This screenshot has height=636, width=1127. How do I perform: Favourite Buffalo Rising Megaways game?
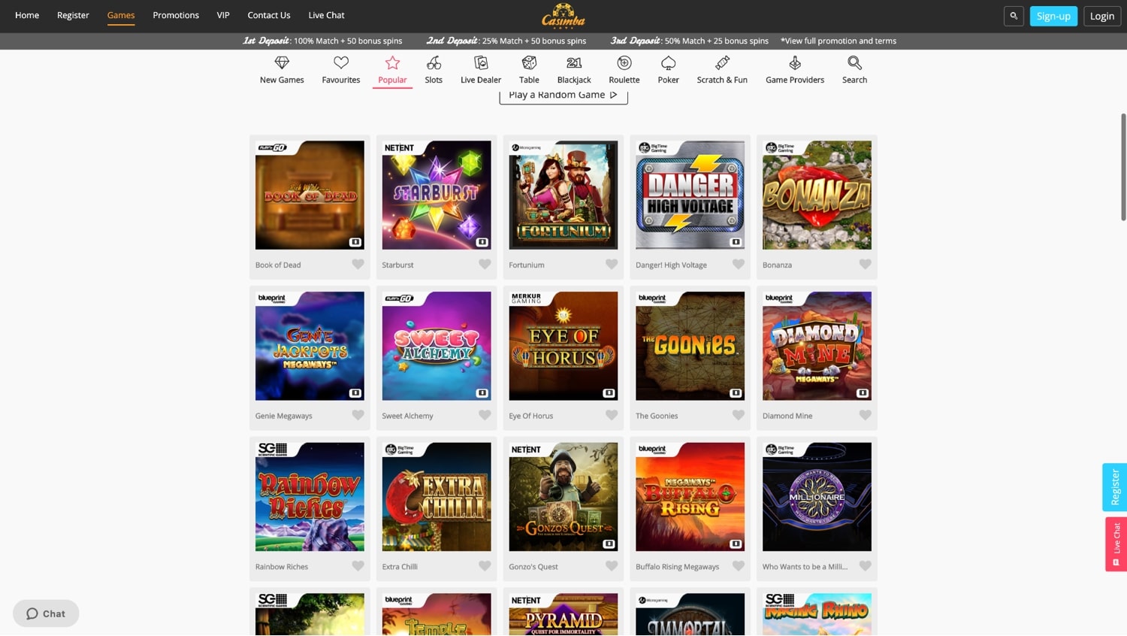coord(739,566)
